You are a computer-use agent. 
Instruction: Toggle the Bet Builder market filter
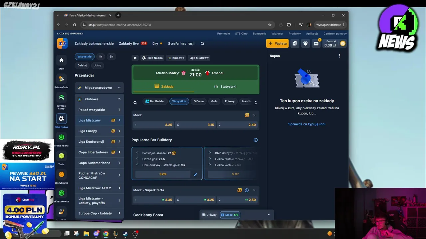pyautogui.click(x=155, y=101)
